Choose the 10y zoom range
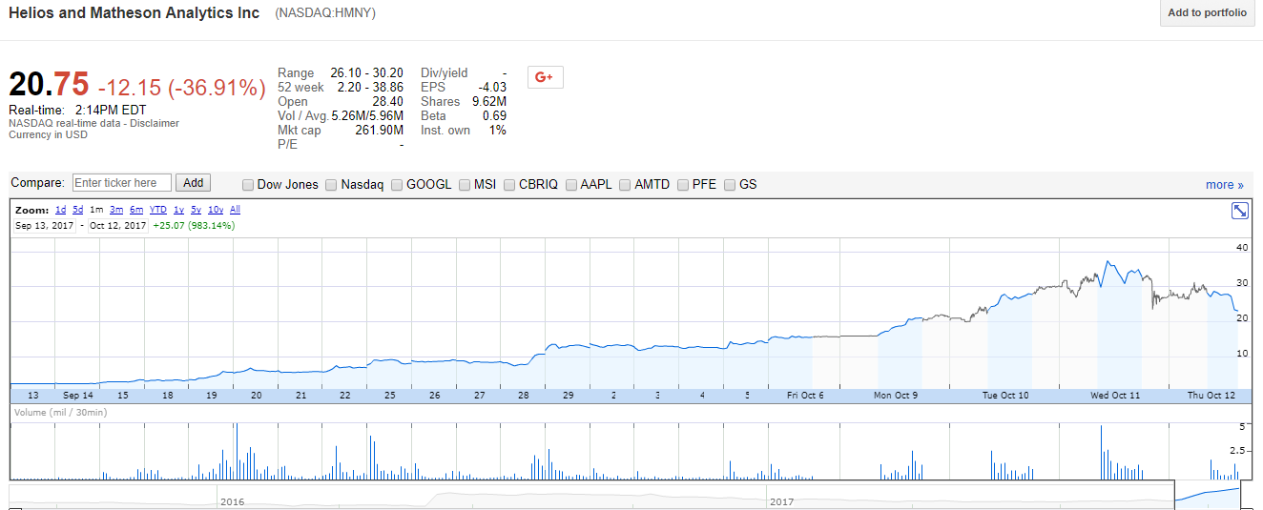Screen dimensions: 1263x510 [216, 210]
